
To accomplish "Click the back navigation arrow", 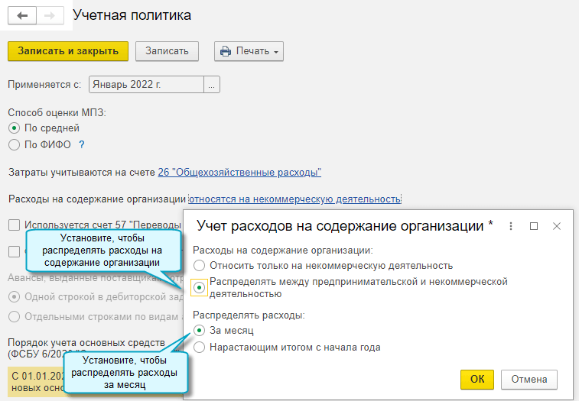I will [22, 15].
